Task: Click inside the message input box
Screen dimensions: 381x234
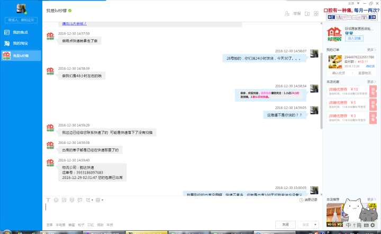Action: pos(182,211)
